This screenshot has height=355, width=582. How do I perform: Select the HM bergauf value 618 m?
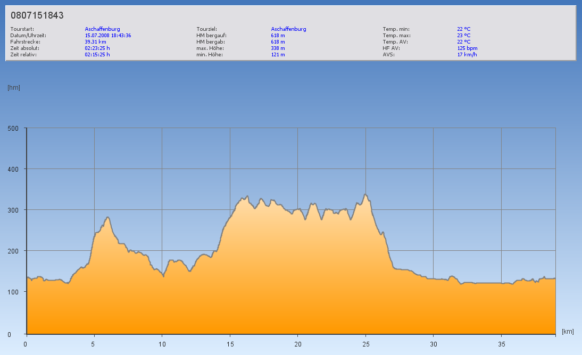click(278, 36)
